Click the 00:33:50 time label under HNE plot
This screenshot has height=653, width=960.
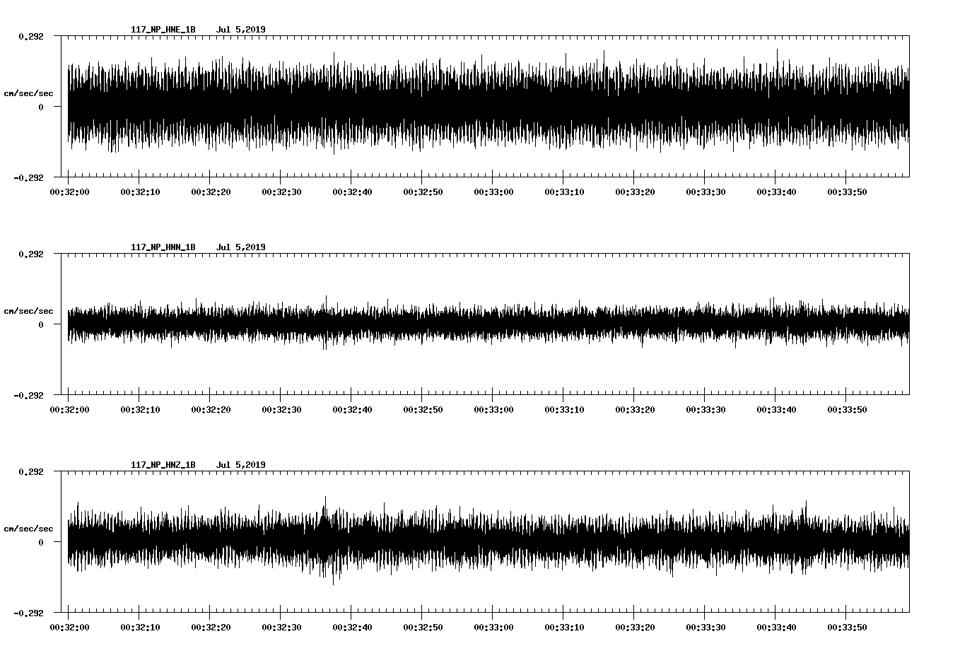point(847,192)
